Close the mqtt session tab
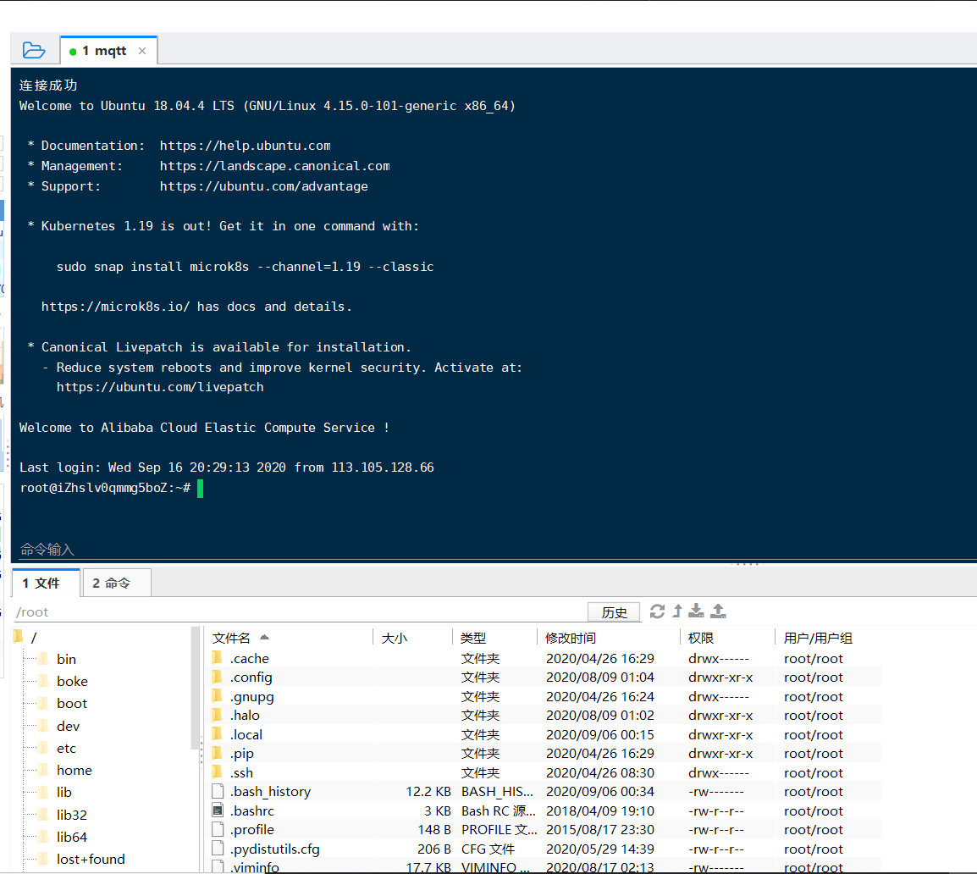 pos(142,51)
